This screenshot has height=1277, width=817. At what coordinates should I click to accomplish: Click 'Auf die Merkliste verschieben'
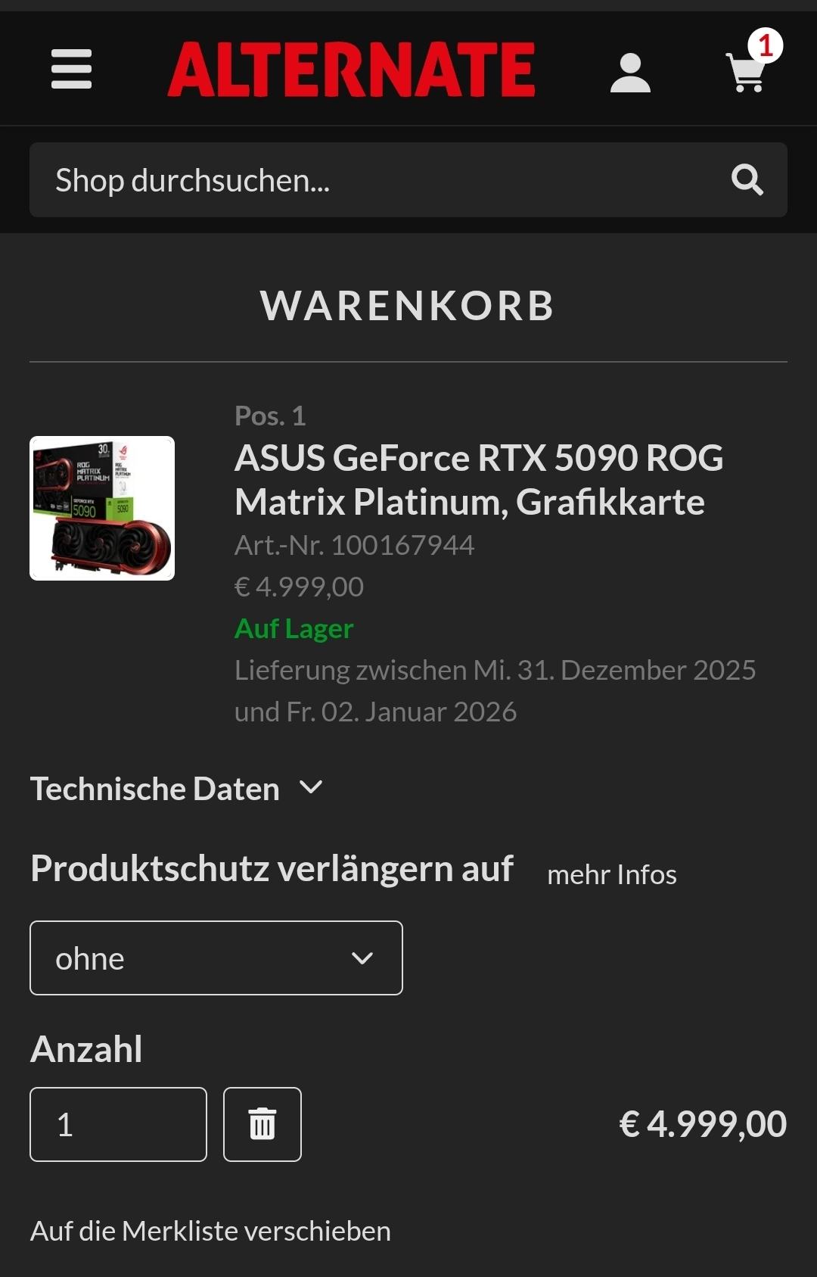210,1231
